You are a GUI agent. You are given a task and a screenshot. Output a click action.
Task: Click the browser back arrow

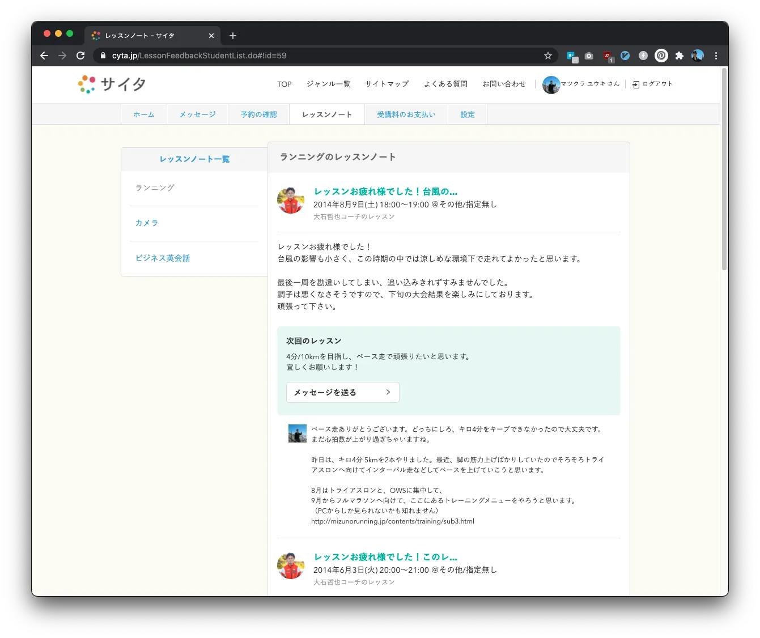point(44,56)
